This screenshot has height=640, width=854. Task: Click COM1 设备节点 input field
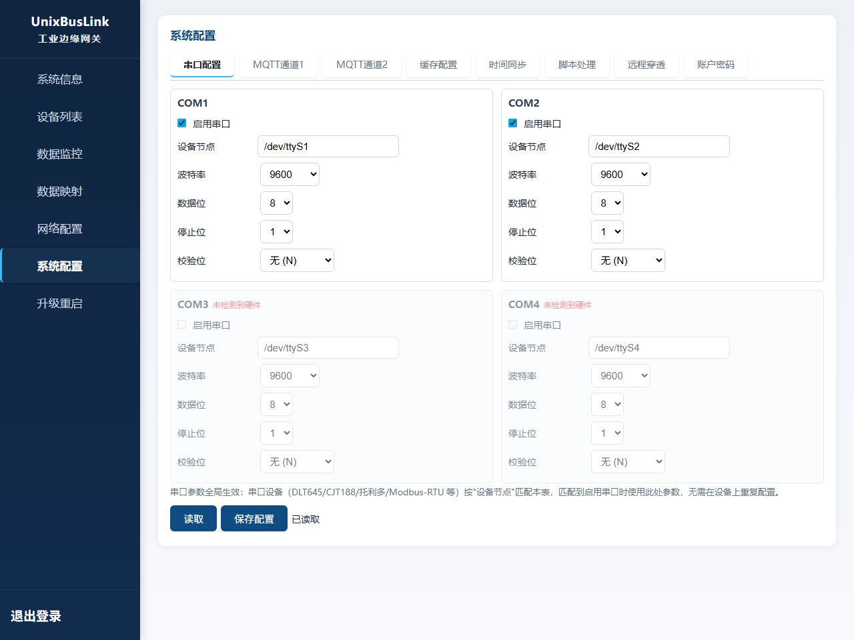(x=328, y=147)
